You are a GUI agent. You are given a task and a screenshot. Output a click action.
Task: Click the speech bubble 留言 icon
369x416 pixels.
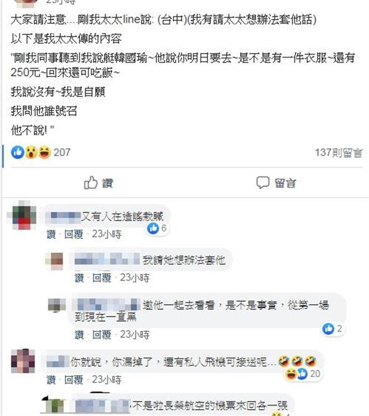pyautogui.click(x=262, y=182)
